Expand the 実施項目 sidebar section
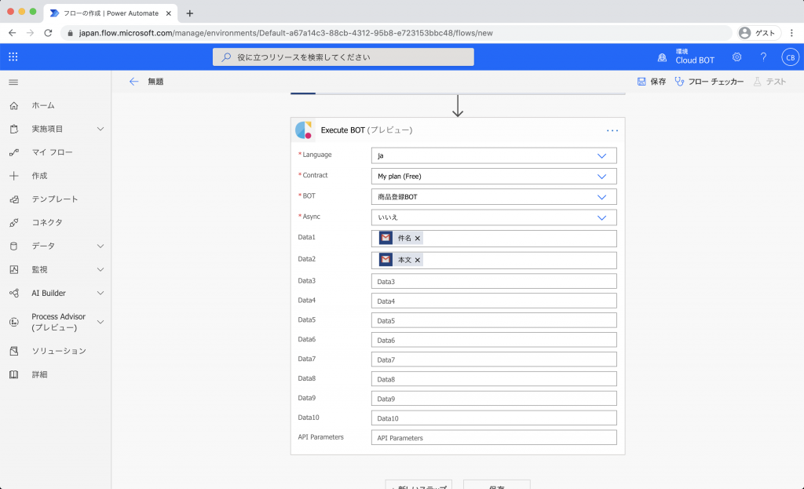The width and height of the screenshot is (804, 489). point(100,130)
